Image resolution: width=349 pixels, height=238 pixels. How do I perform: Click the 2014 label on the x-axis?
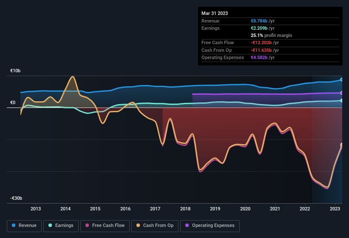(65, 209)
